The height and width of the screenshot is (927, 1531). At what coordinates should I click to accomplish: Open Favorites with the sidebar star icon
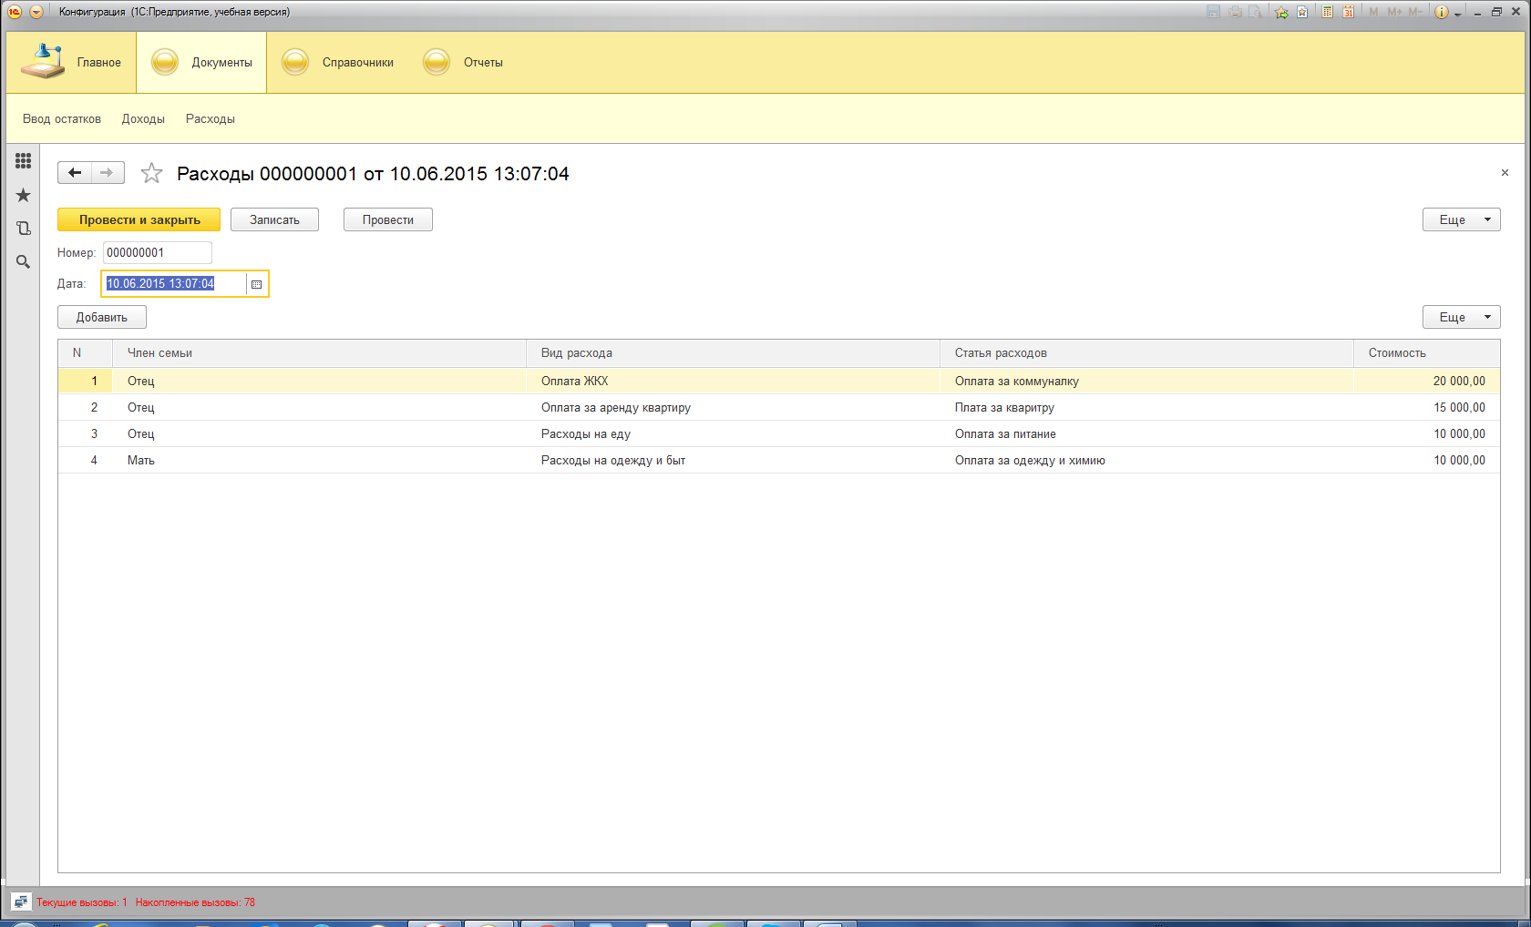click(x=23, y=195)
